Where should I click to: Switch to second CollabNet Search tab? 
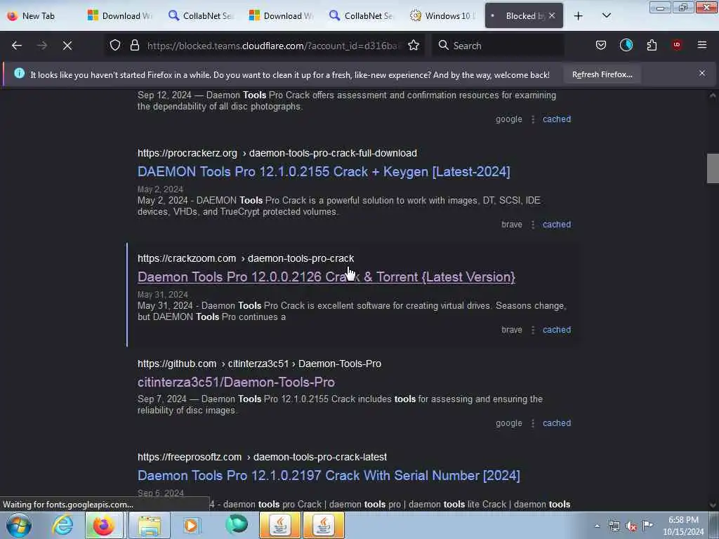[x=362, y=16]
